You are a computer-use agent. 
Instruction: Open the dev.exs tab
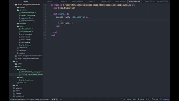tap(50, 2)
